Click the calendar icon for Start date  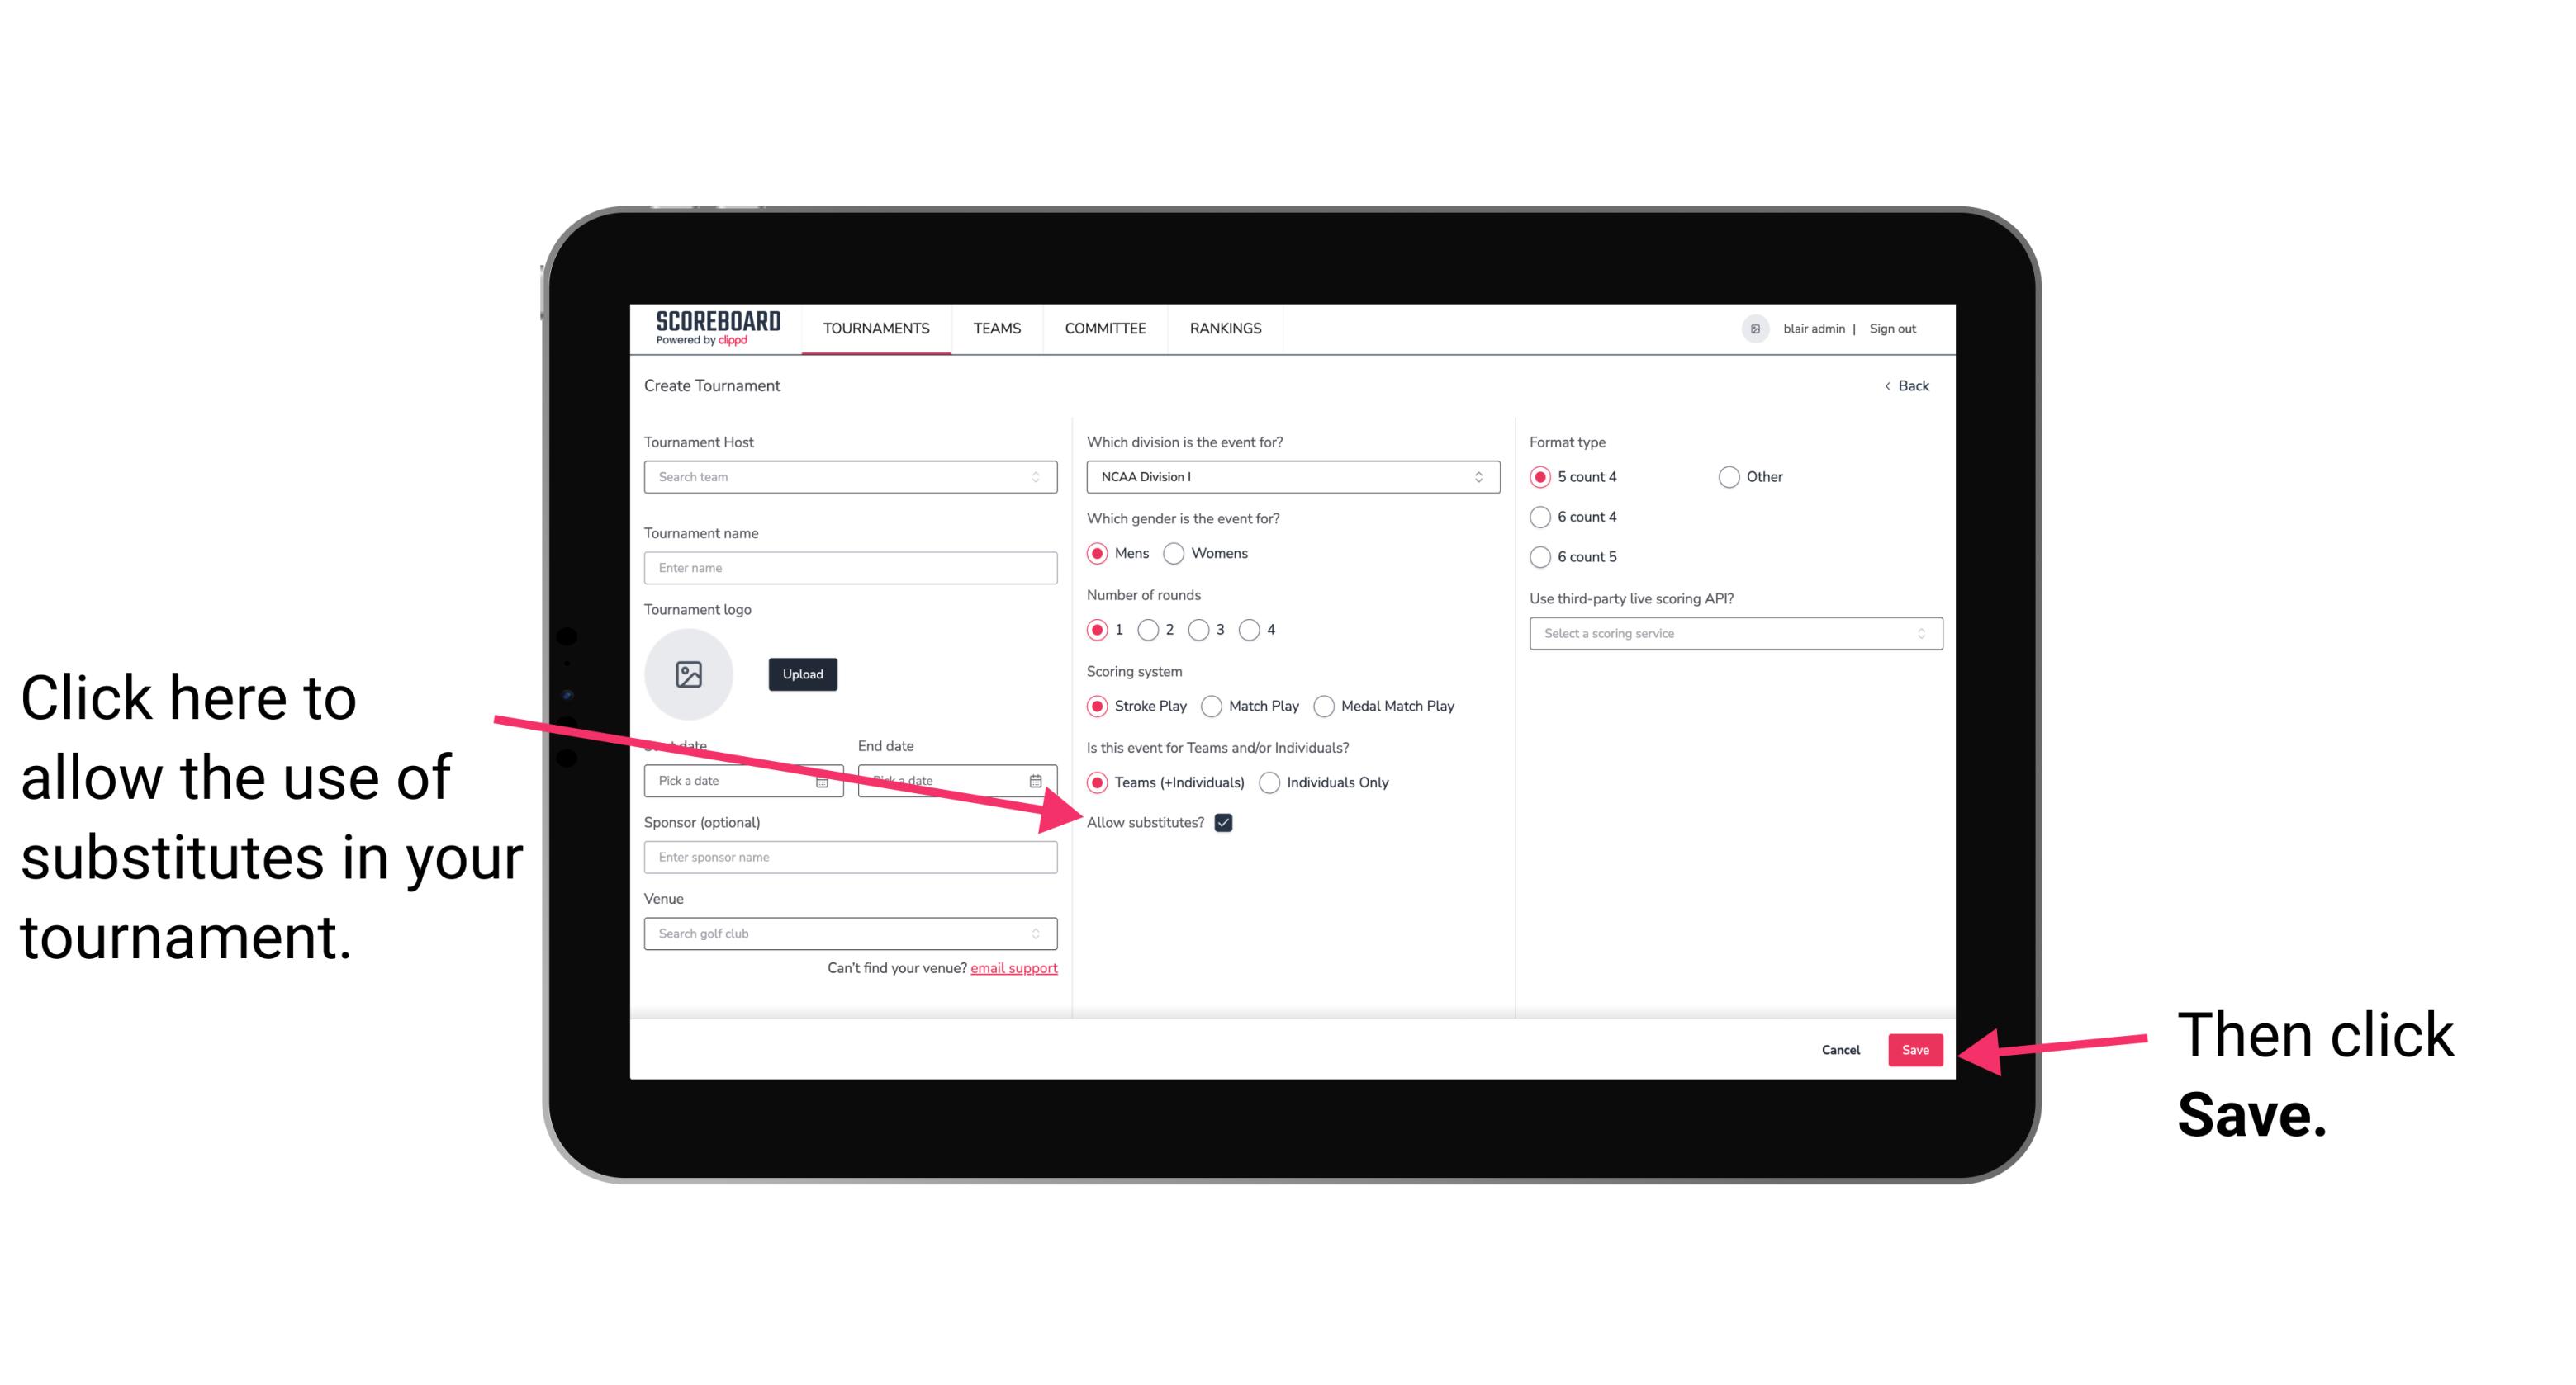[x=828, y=781]
